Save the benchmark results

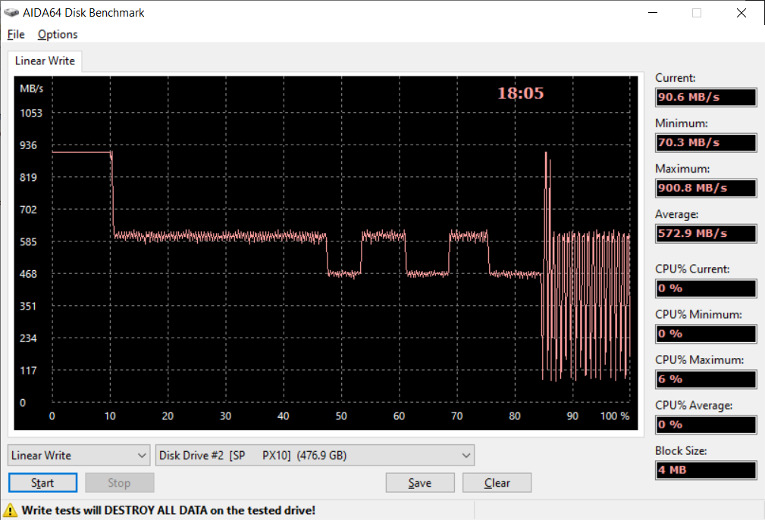(x=419, y=483)
